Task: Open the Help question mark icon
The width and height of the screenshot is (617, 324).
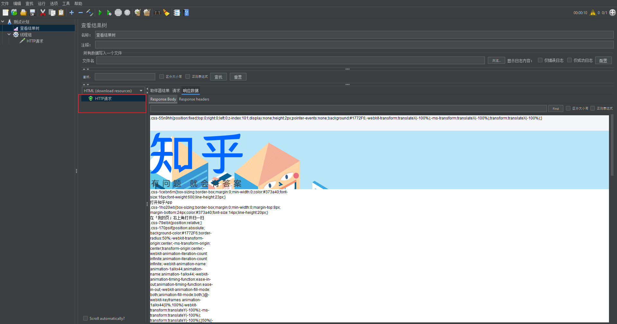Action: (x=186, y=13)
